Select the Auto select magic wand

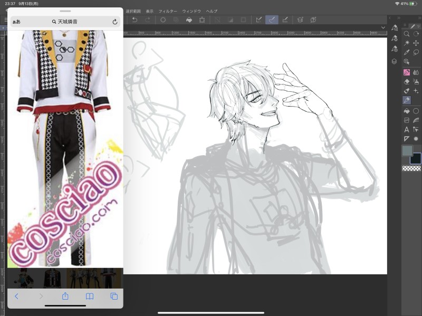click(x=407, y=43)
